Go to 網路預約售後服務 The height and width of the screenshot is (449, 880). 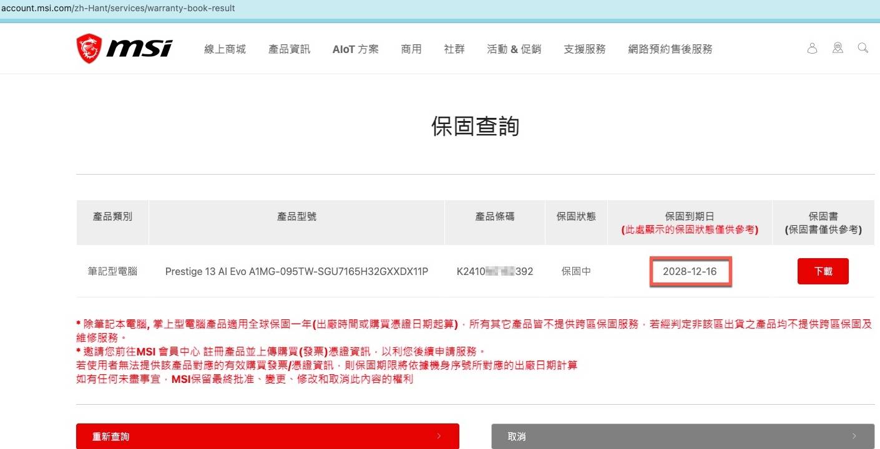670,49
